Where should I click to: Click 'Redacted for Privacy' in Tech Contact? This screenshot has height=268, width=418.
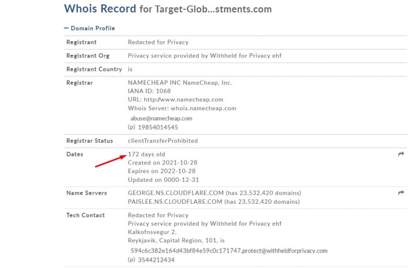click(158, 215)
